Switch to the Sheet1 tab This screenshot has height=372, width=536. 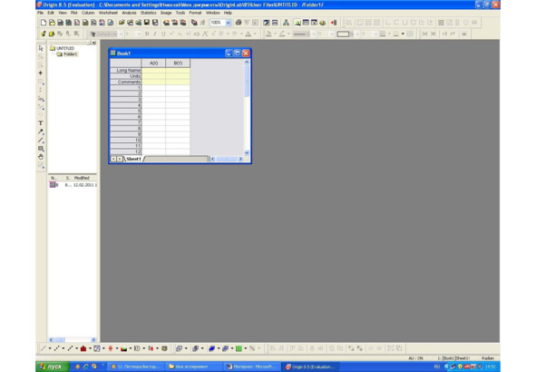pyautogui.click(x=133, y=159)
